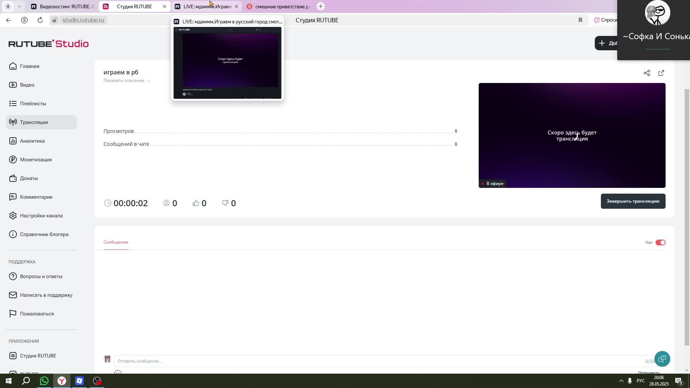
Task: Open Windows search in taskbar
Action: click(26, 381)
